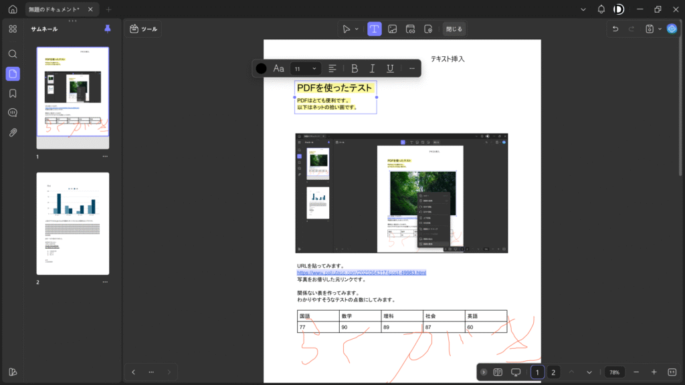
Task: Unpin the サムネール panel with pin icon
Action: 108,29
